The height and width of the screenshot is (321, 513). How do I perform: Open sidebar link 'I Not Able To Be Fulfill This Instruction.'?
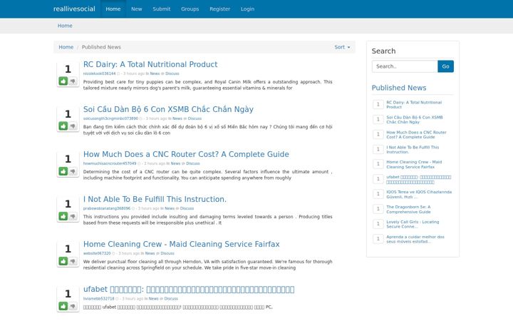(x=413, y=149)
